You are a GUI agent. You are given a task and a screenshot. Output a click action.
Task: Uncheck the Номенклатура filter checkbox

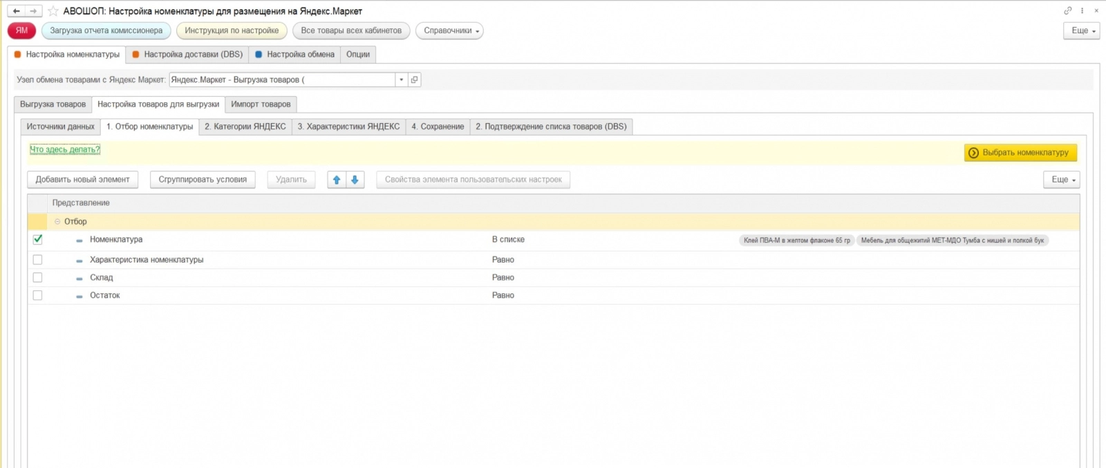[37, 239]
